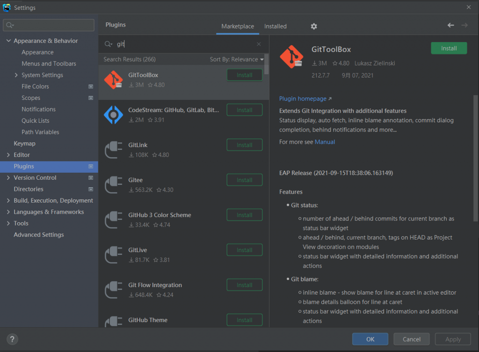Click the GitLink plugin plug icon
The height and width of the screenshot is (352, 479).
pyautogui.click(x=113, y=150)
